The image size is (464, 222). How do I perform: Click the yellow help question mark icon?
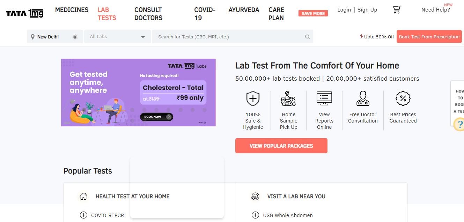tap(459, 124)
